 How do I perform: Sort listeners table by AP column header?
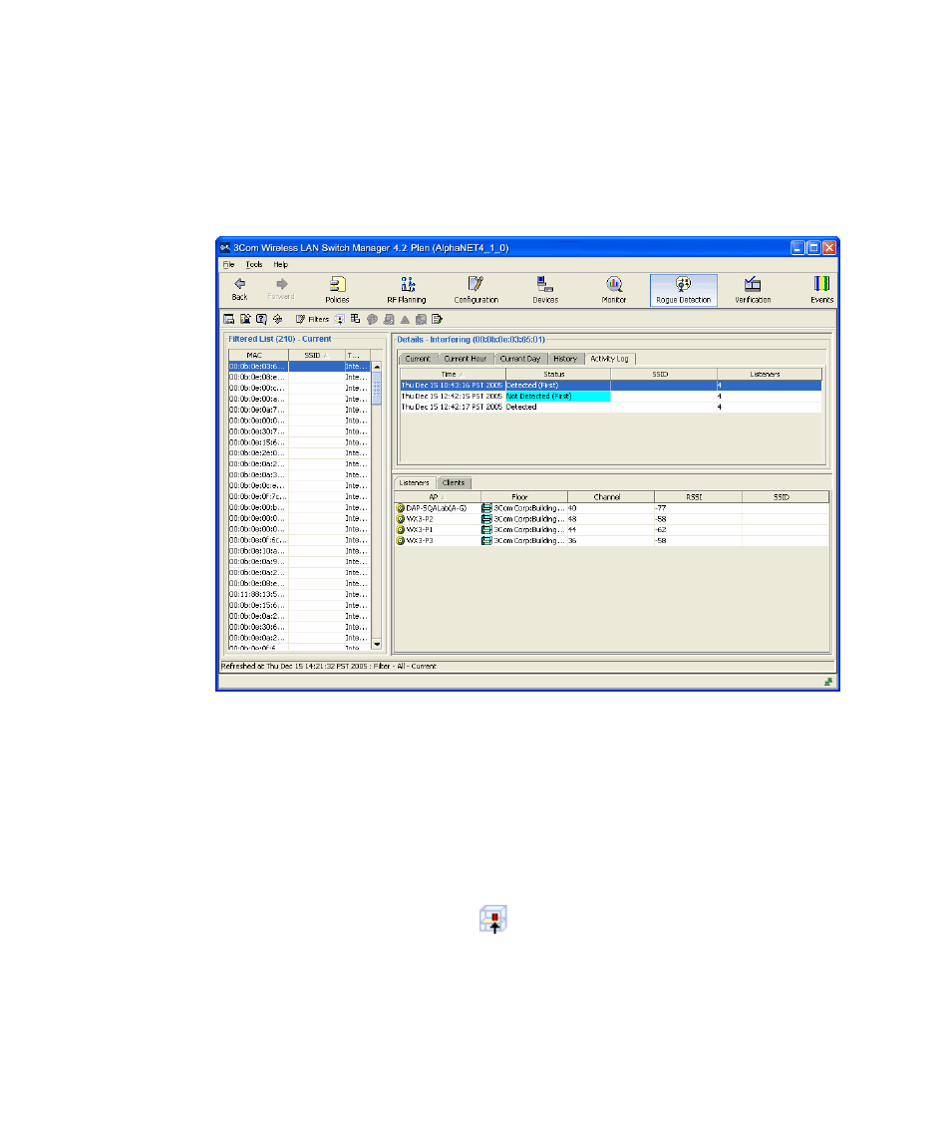[437, 497]
